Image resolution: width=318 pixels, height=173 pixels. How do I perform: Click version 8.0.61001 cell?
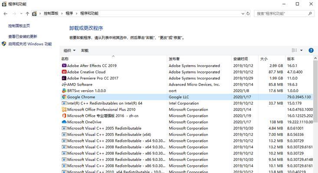(295, 128)
